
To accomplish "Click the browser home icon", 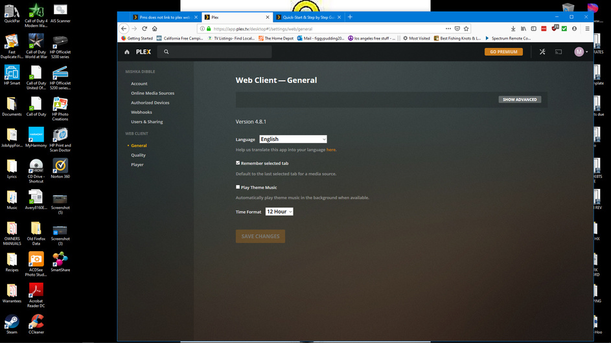I will pyautogui.click(x=155, y=28).
